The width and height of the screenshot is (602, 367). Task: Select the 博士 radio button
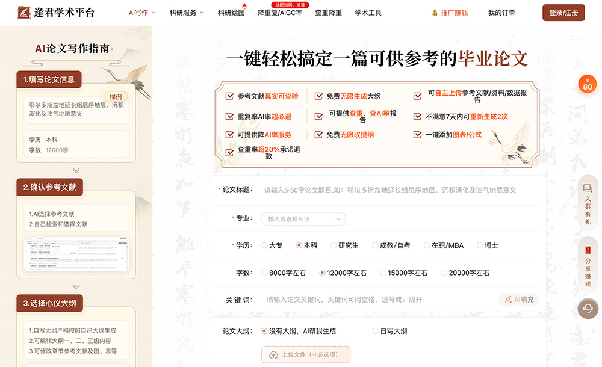[480, 245]
